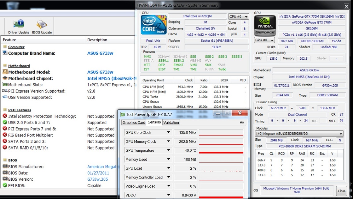Open VDDC sensor dropdown

tap(168, 195)
